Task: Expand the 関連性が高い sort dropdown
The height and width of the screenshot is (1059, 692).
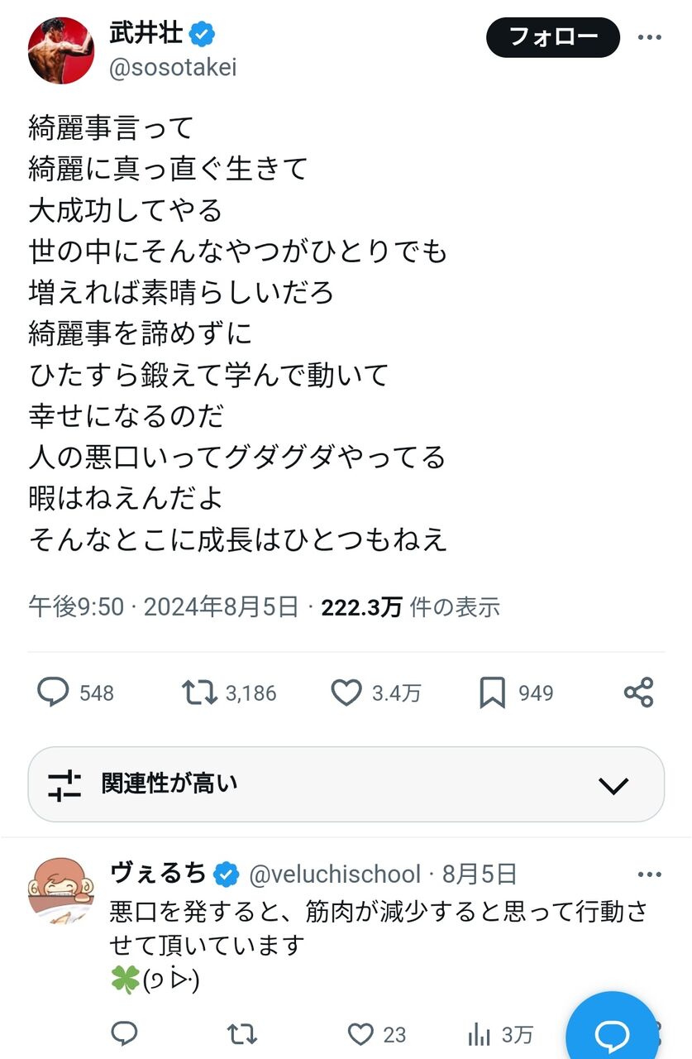Action: 346,784
